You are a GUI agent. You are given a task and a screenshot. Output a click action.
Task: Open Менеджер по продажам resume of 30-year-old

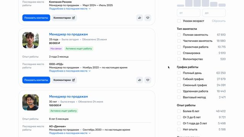[x=69, y=96]
